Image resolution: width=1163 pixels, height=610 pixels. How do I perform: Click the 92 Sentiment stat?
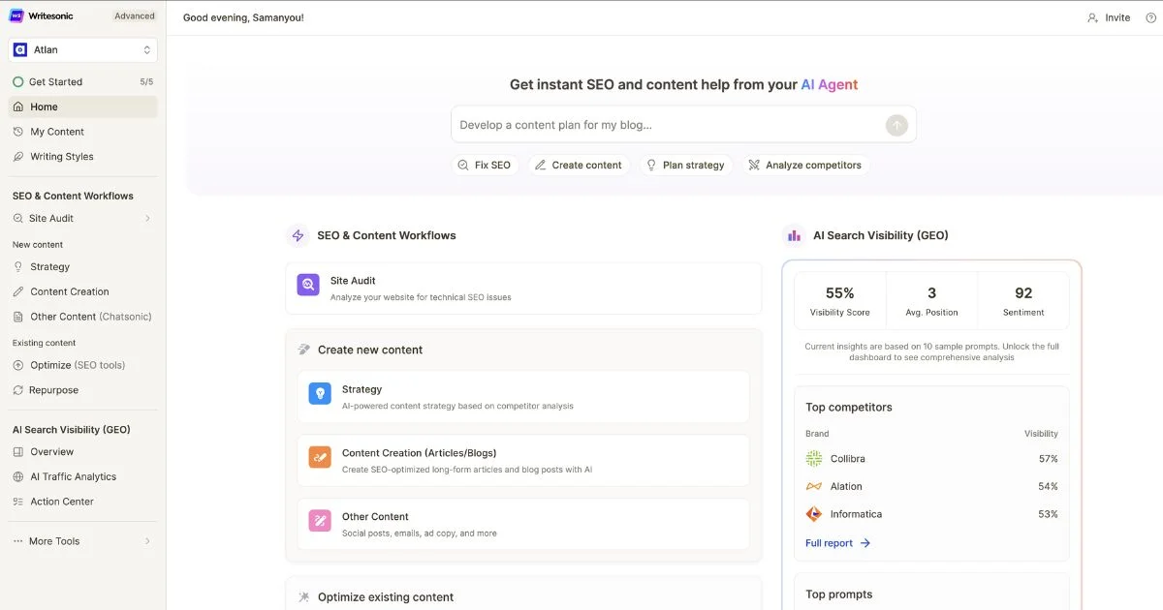[1023, 301]
